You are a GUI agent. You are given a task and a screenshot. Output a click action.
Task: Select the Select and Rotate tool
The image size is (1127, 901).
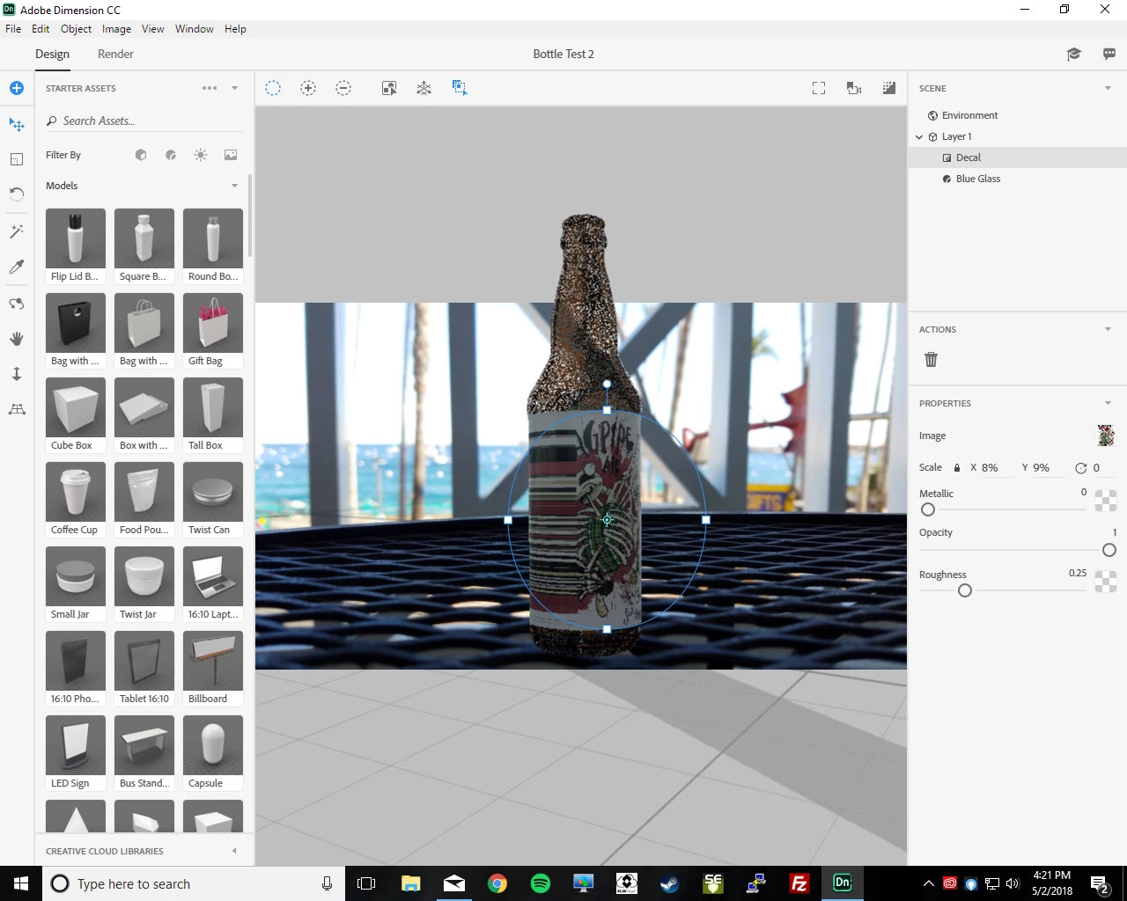pyautogui.click(x=16, y=194)
